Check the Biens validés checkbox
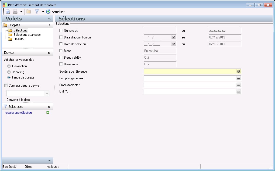This screenshot has width=275, height=171. coord(61,57)
